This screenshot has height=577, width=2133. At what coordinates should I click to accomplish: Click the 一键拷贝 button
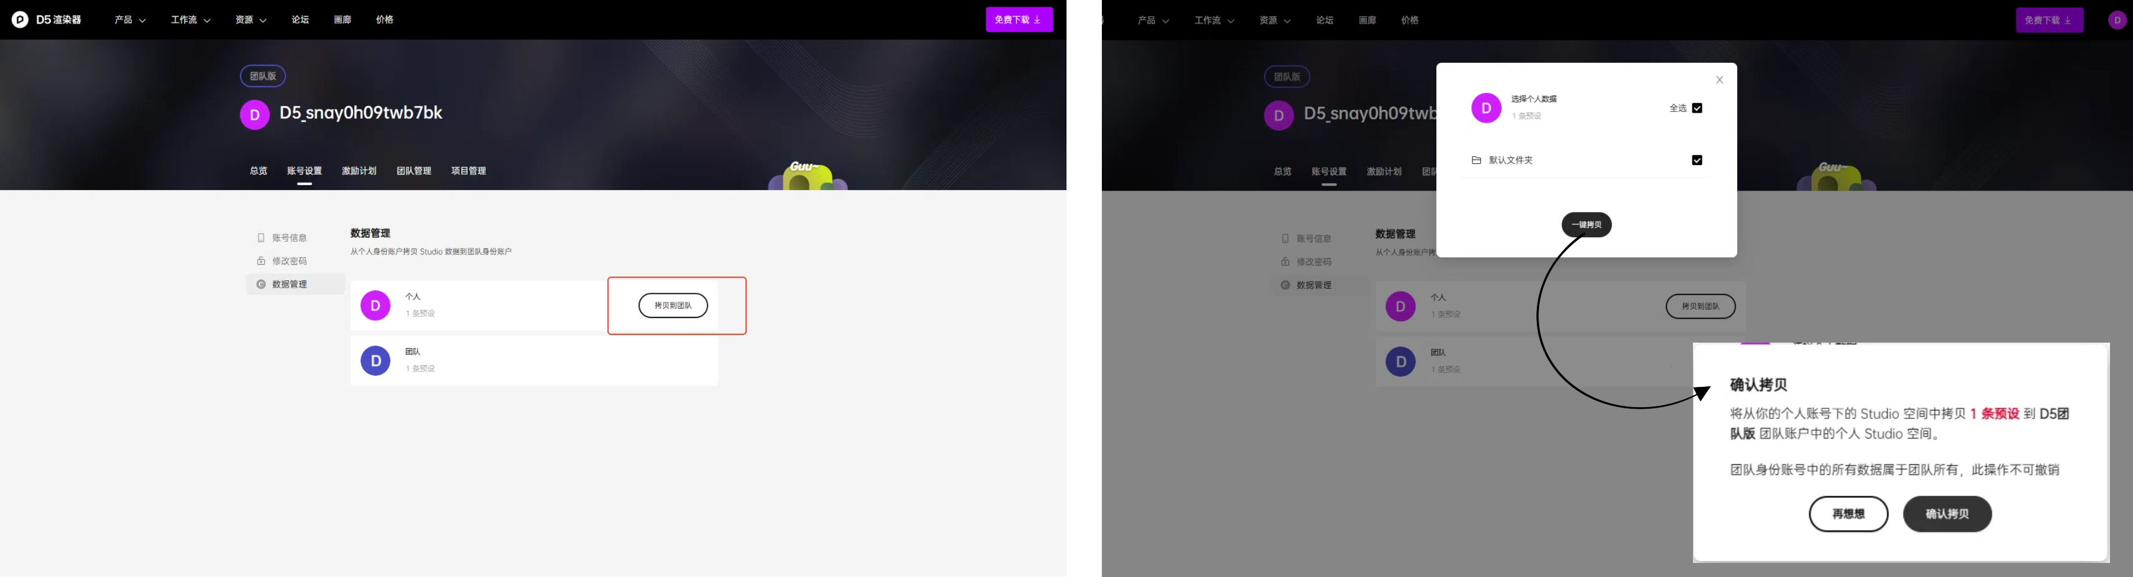click(x=1586, y=225)
